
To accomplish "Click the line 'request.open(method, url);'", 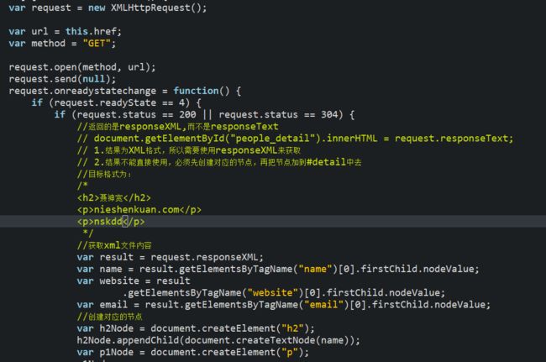I will coord(82,67).
